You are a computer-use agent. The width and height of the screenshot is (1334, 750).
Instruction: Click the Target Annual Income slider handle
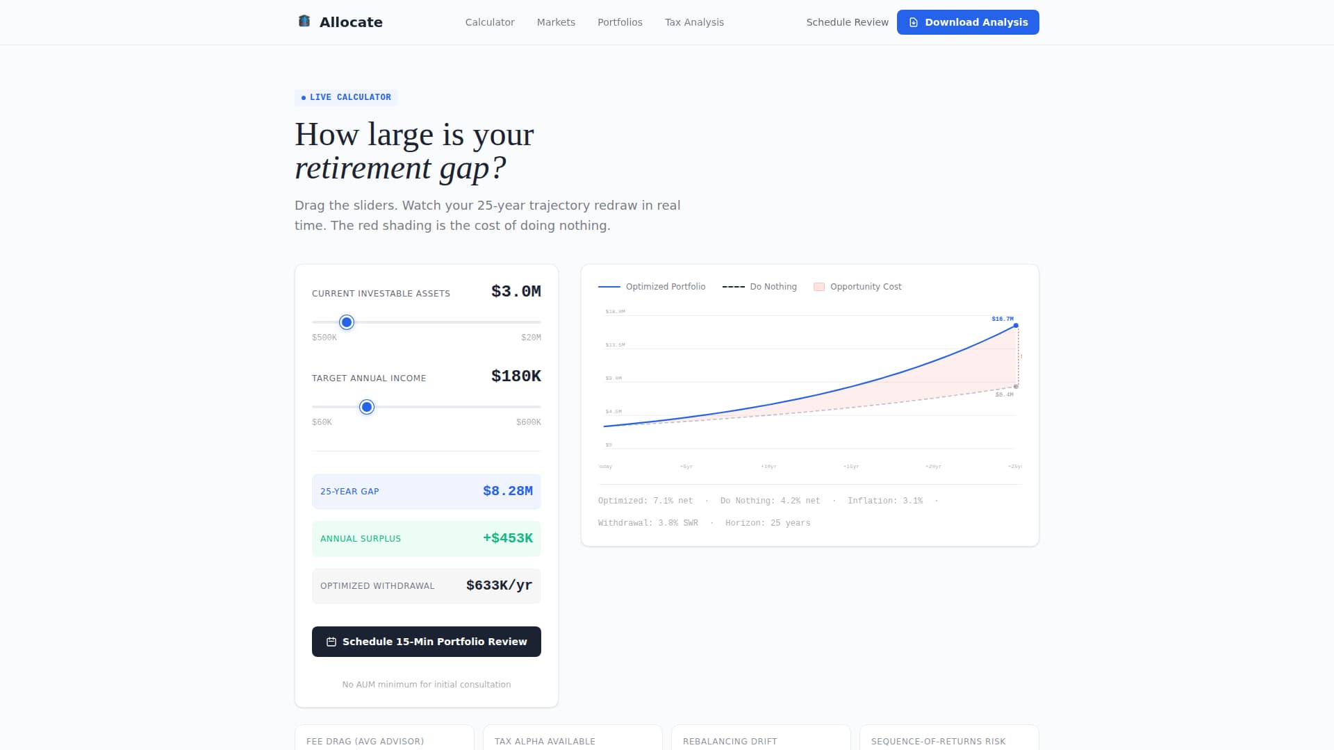pyautogui.click(x=367, y=407)
